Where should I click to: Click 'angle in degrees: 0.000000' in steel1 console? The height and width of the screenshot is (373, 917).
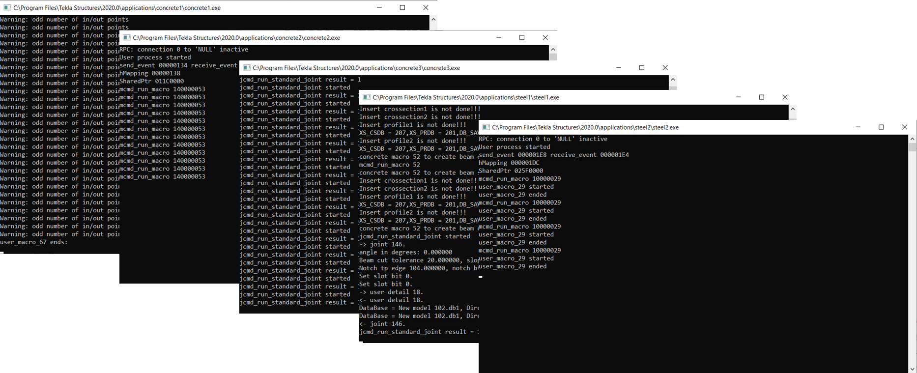tap(406, 252)
